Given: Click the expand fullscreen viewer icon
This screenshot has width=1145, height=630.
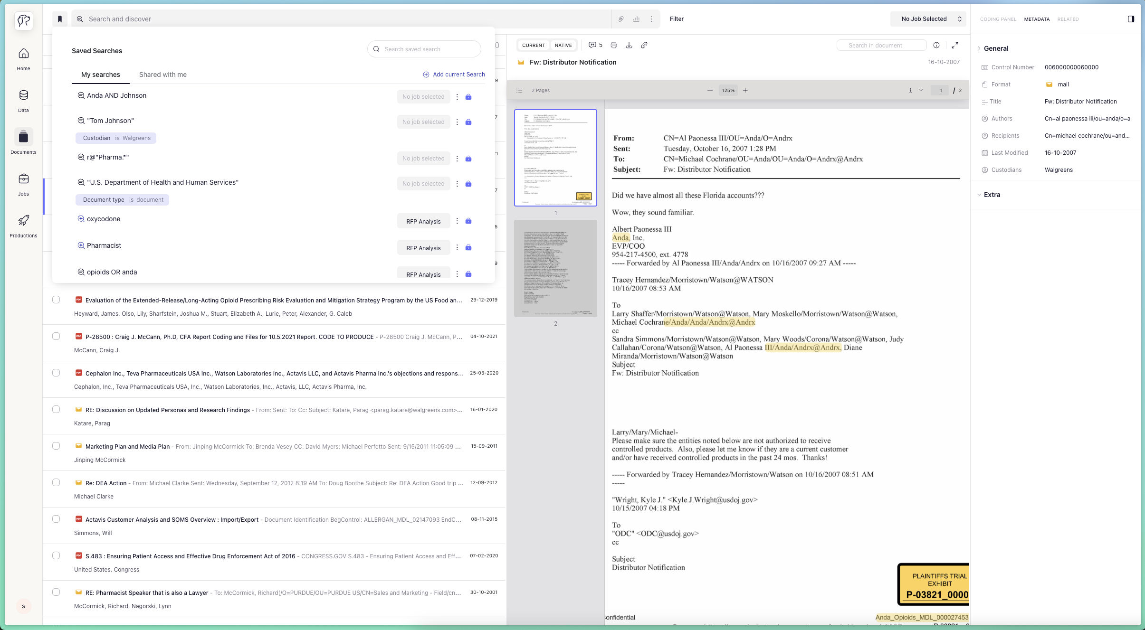Looking at the screenshot, I should point(955,45).
